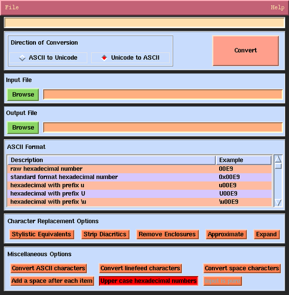
Task: Click the 0x00E9 example cell
Action: coord(229,177)
